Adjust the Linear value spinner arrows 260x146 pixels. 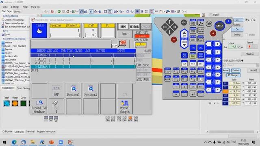(x=238, y=47)
